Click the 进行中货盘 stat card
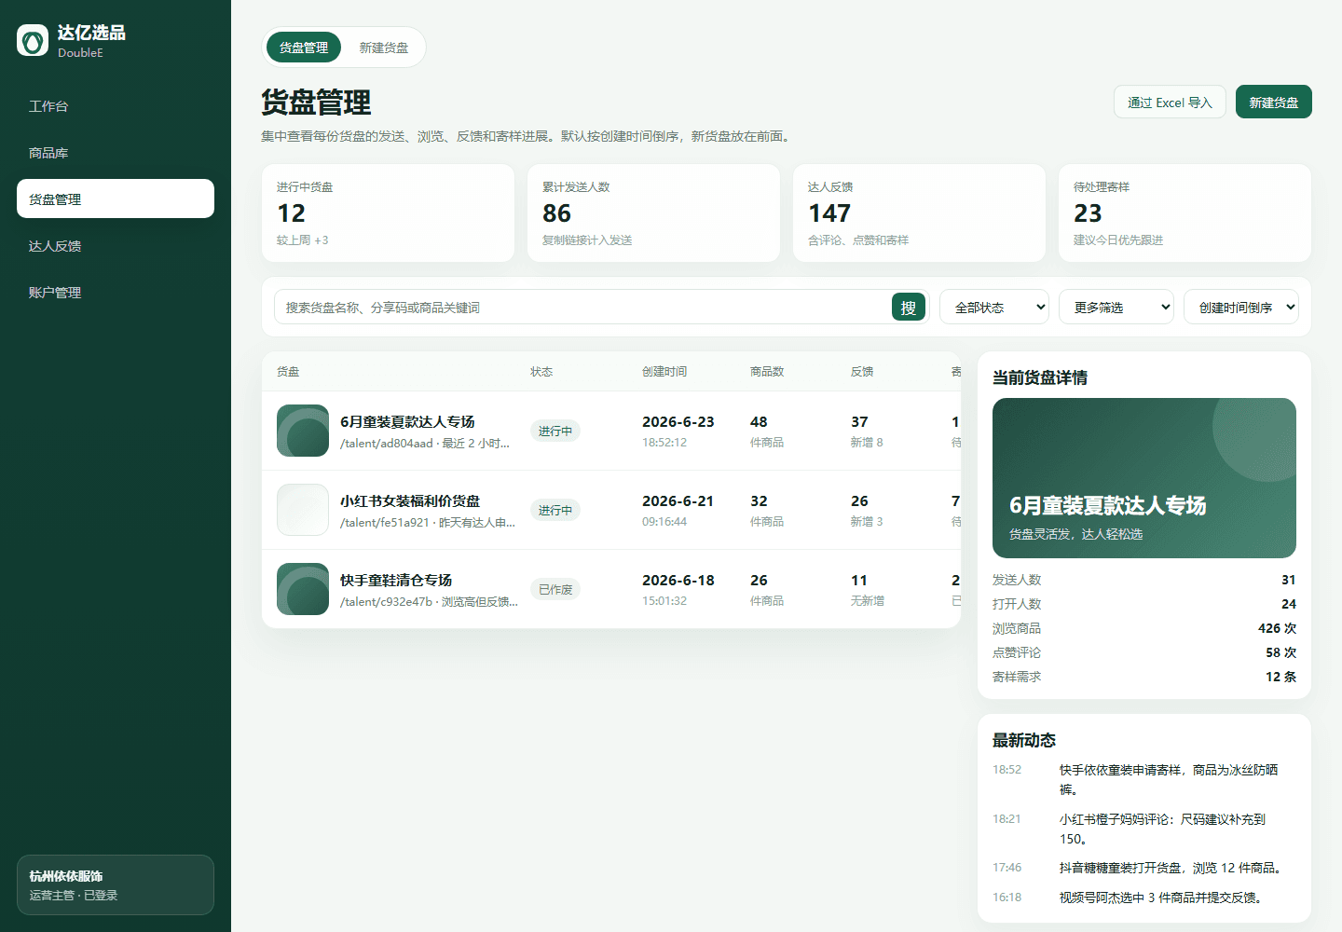Viewport: 1342px width, 932px height. click(388, 213)
